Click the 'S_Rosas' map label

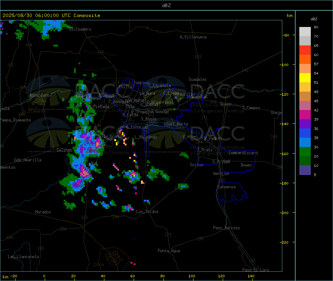click(x=149, y=119)
